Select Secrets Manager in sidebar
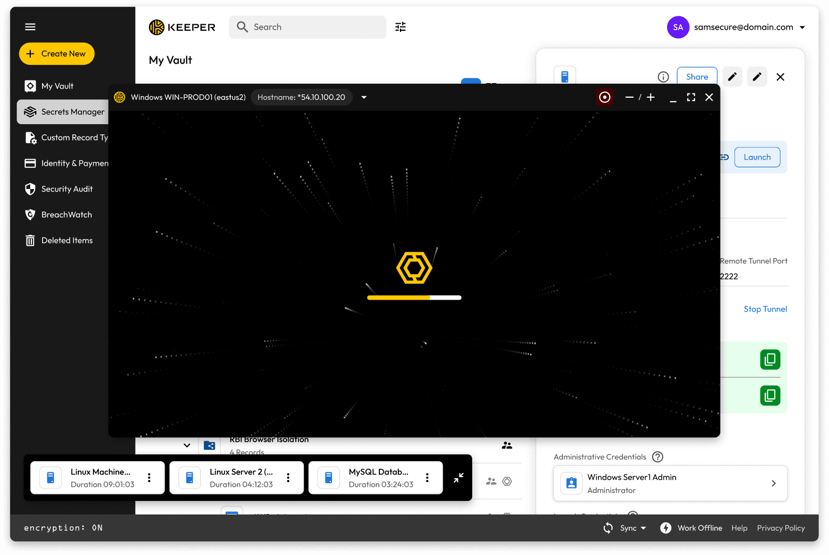The height and width of the screenshot is (555, 829). (64, 112)
